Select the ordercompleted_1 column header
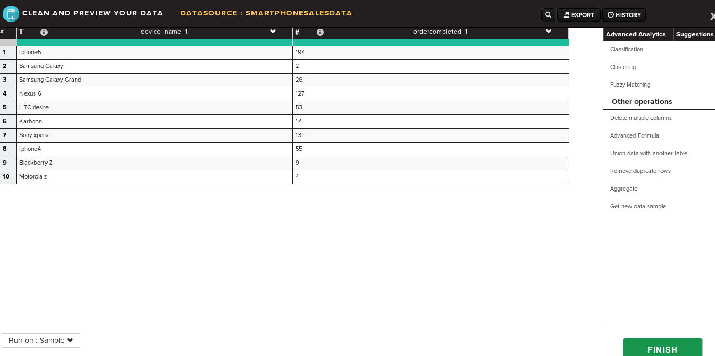This screenshot has width=715, height=356. [440, 32]
